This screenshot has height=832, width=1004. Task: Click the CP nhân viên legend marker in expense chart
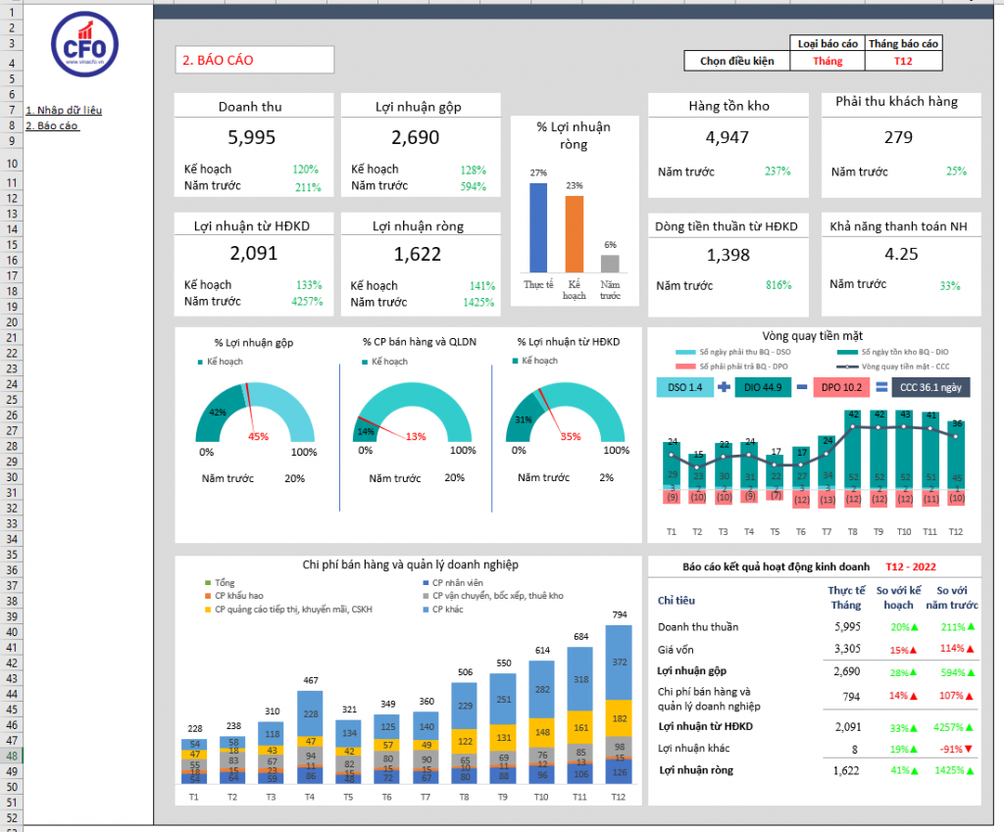point(426,582)
